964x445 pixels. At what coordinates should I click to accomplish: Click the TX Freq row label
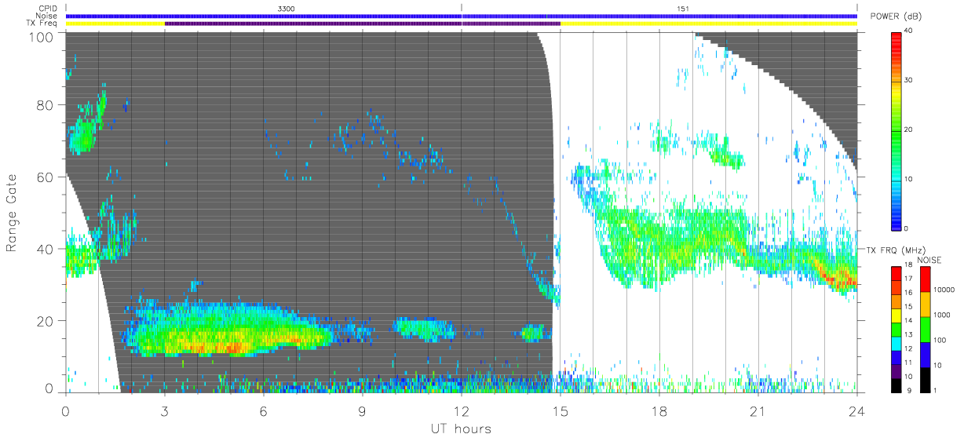click(x=42, y=24)
